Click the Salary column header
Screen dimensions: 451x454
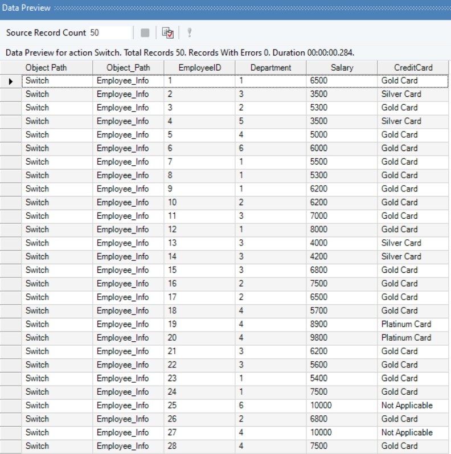click(x=341, y=68)
